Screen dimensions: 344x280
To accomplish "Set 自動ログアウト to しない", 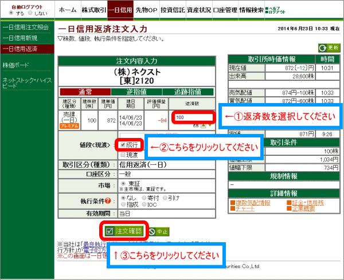I will click(x=30, y=13).
